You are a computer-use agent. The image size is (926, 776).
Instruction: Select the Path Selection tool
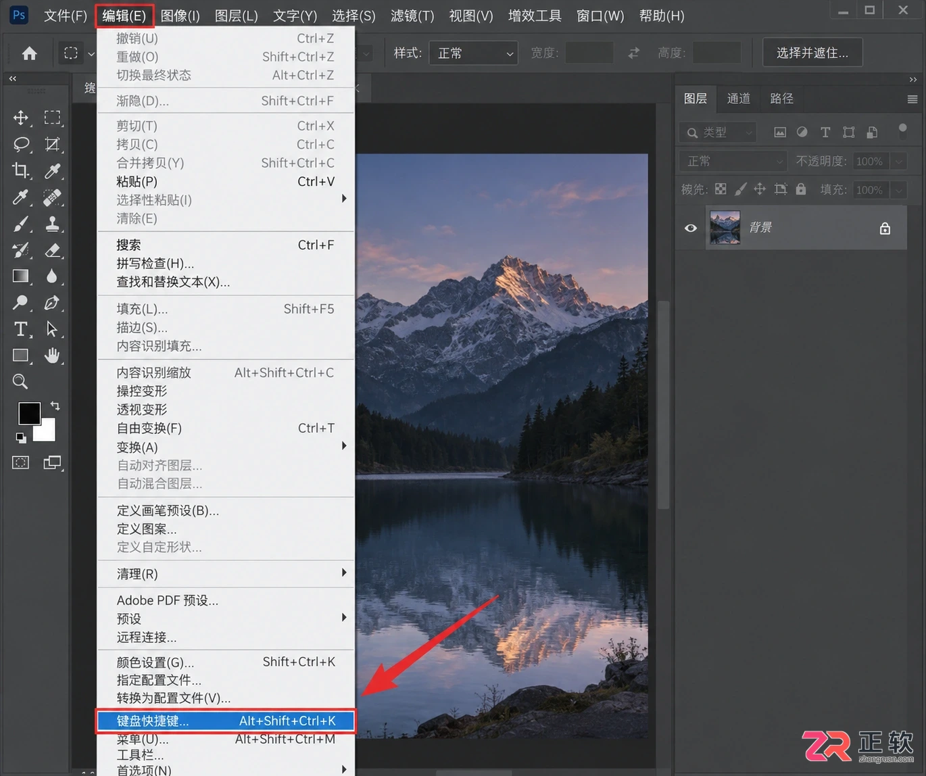coord(52,329)
